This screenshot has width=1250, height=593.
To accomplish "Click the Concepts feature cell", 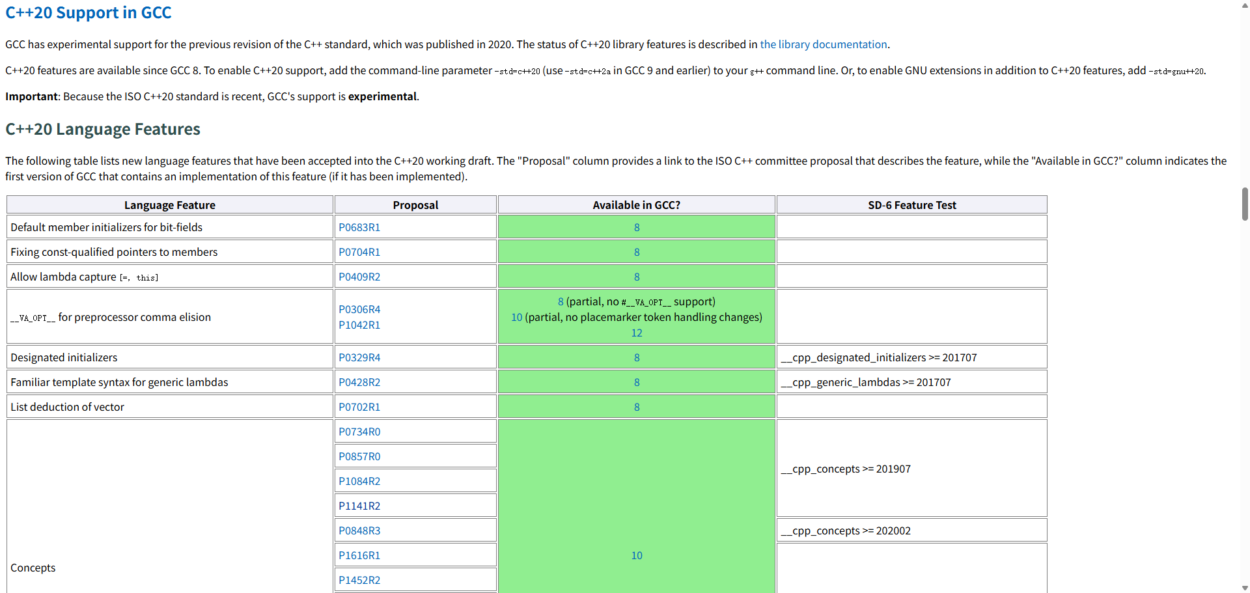I will pyautogui.click(x=170, y=506).
